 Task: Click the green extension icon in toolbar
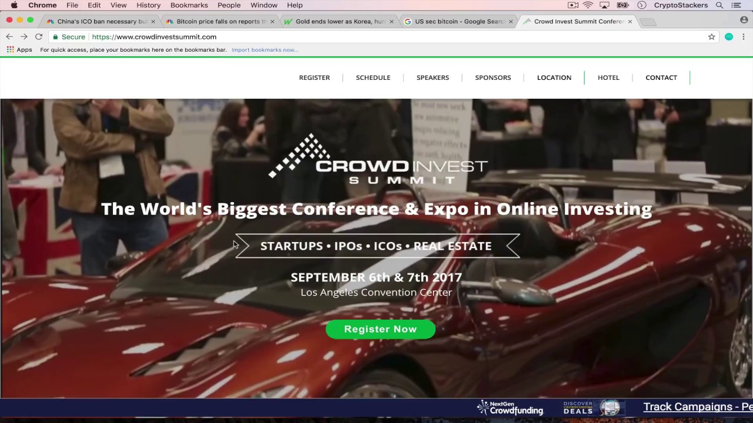(729, 36)
